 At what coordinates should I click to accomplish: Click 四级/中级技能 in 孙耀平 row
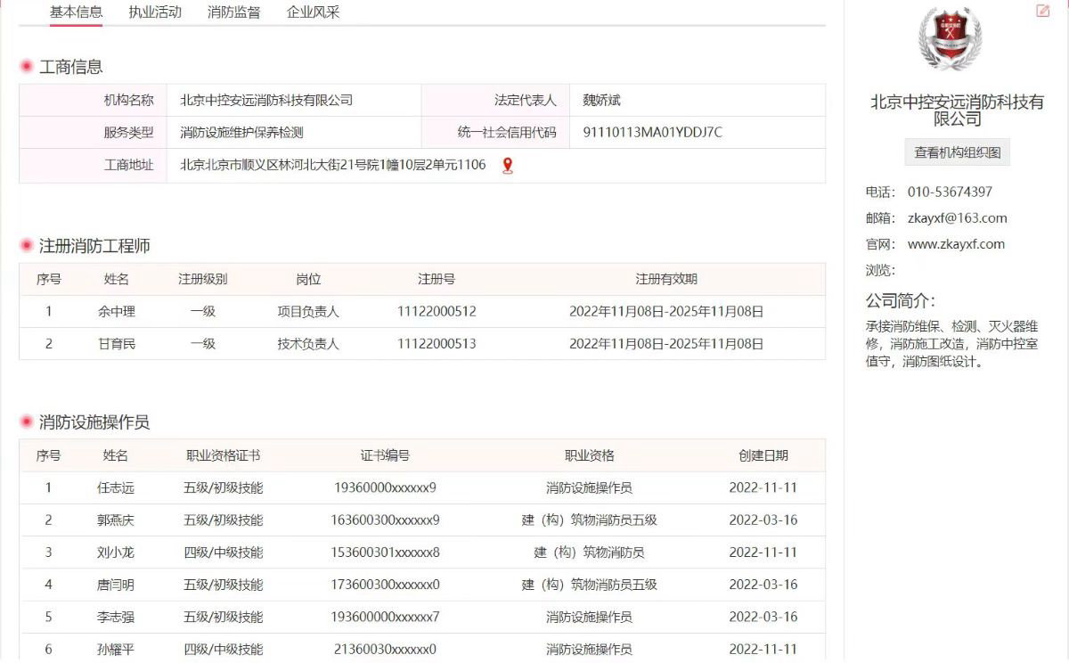pos(224,649)
